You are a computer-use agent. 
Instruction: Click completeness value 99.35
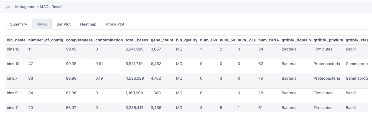(x=71, y=64)
